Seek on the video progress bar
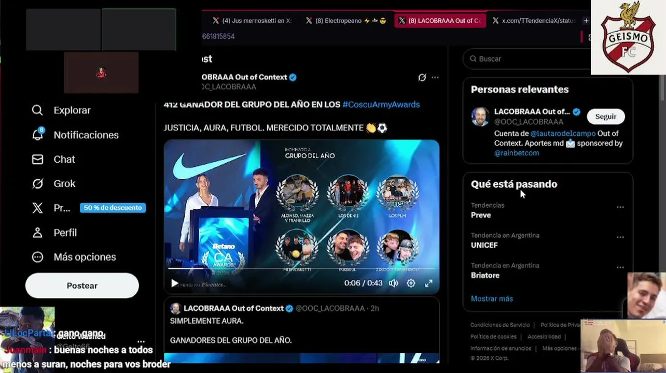This screenshot has width=666, height=373. click(301, 269)
